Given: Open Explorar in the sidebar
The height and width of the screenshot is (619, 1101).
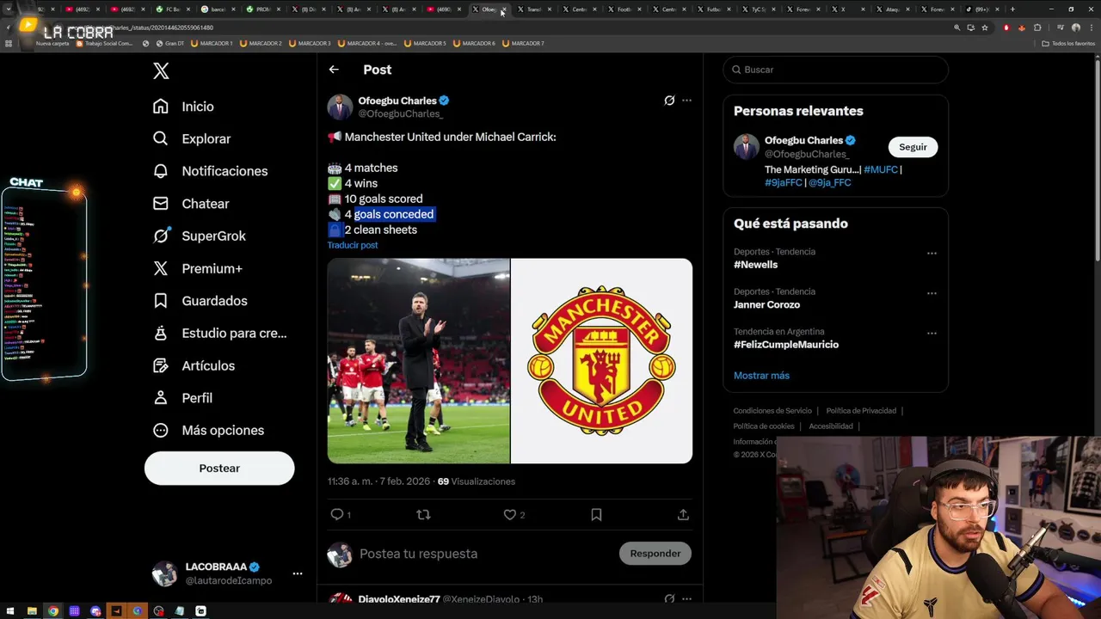Looking at the screenshot, I should (192, 138).
